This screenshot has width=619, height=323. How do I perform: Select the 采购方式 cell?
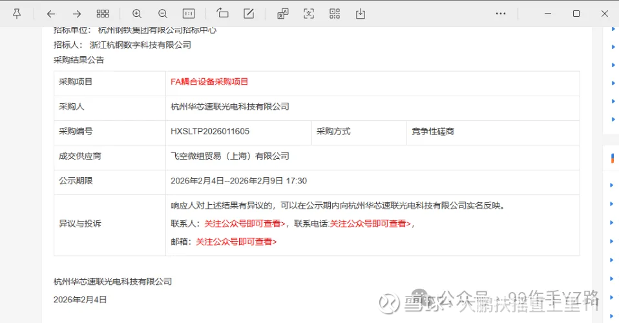[x=359, y=133]
